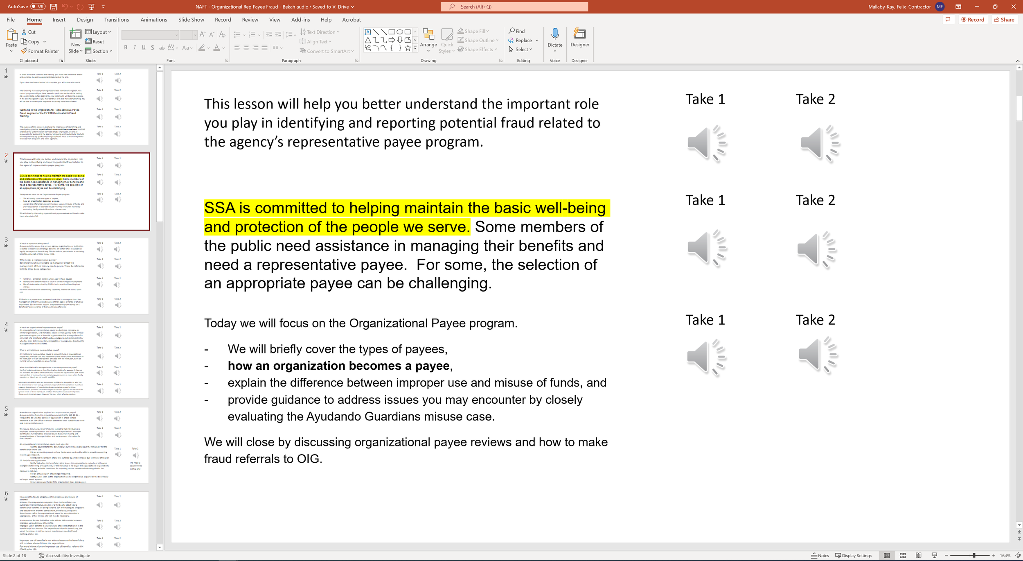Click the Search box in title bar
Screen dimensions: 1023x561
[x=514, y=7]
